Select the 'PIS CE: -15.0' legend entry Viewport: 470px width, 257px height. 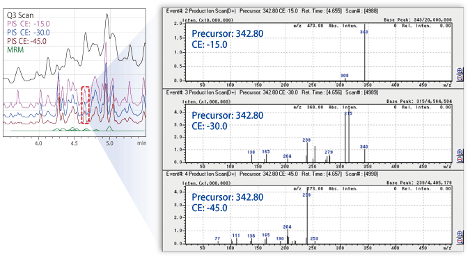tap(28, 24)
